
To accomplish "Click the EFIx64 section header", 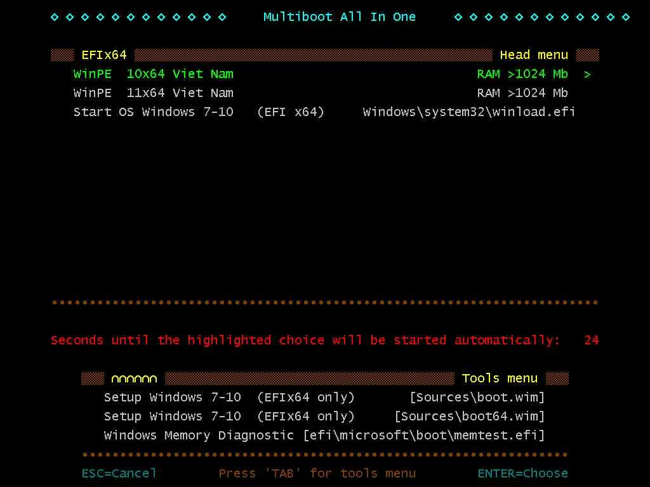I will click(104, 55).
